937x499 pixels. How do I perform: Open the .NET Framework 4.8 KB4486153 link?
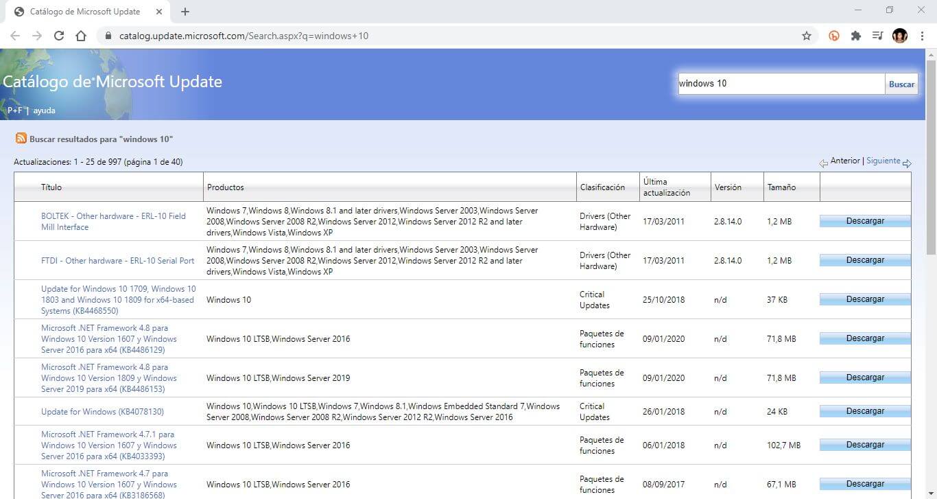[x=109, y=378]
